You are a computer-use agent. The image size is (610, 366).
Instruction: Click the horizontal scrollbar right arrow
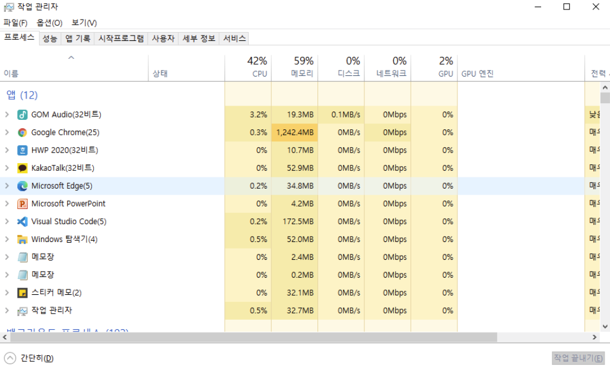[x=595, y=337]
